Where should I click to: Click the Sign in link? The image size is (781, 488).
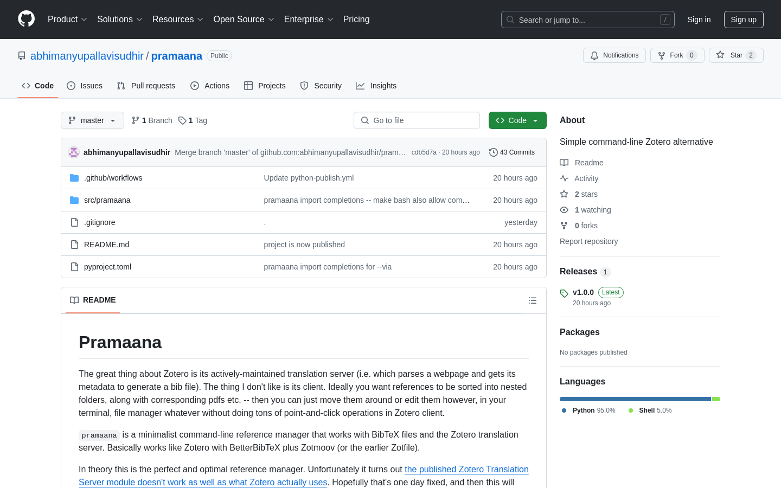[x=699, y=20]
